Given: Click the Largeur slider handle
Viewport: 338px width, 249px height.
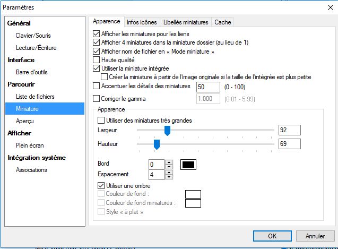Looking at the screenshot, I should coord(167,130).
